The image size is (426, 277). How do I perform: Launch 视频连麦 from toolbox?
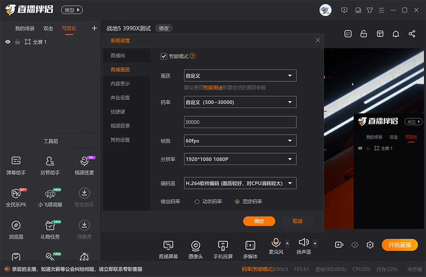[84, 166]
